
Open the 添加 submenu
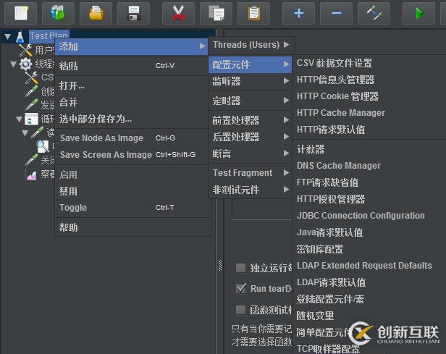point(132,46)
